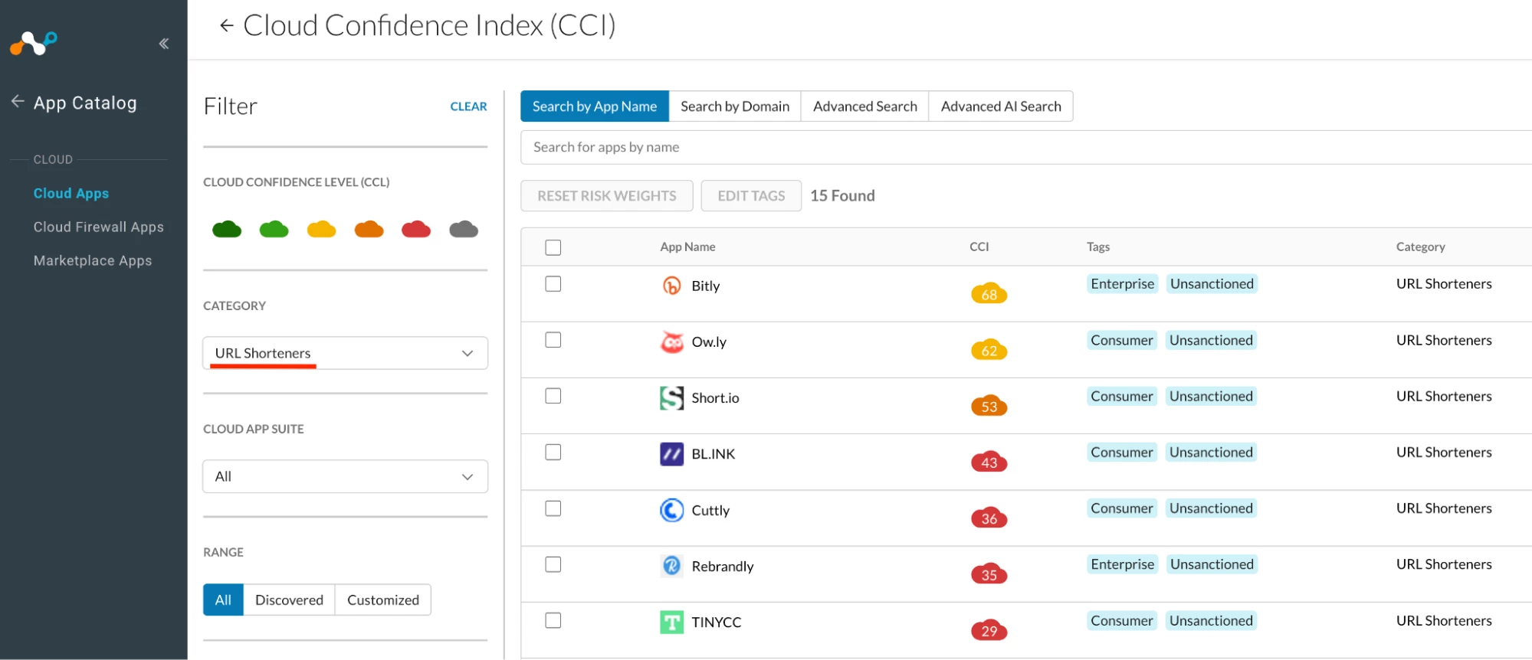Screen dimensions: 1532x660
Task: Click the Netskope logo icon
Action: [x=34, y=44]
